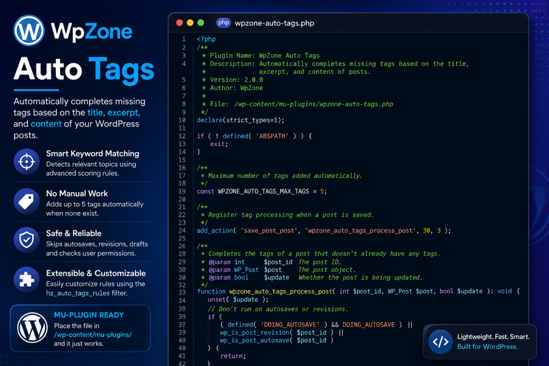Click the 'add_action' function call
Image resolution: width=549 pixels, height=366 pixels.
click(214, 230)
